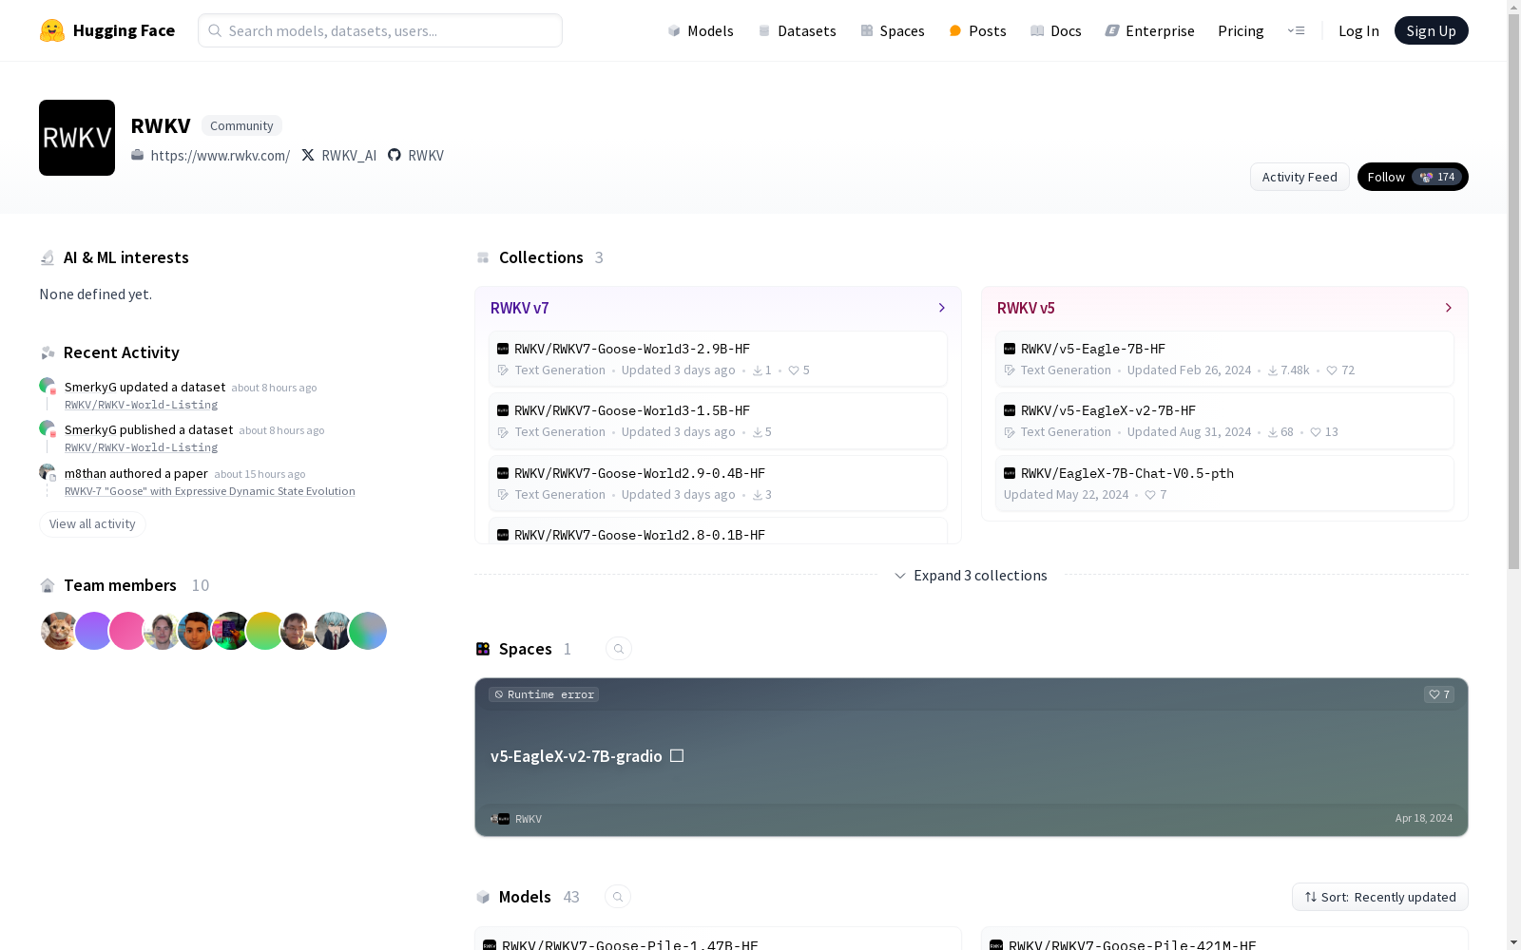The width and height of the screenshot is (1521, 950).
Task: Open the Activity Feed
Action: (1300, 177)
